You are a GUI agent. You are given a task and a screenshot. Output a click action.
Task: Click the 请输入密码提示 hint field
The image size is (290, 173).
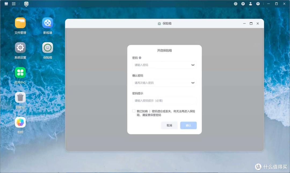(164, 101)
